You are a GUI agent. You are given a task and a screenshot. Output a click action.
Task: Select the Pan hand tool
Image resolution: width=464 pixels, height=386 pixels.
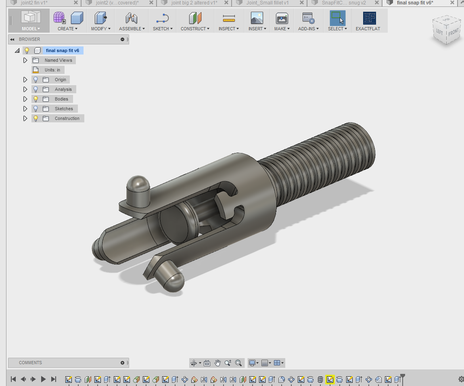pyautogui.click(x=217, y=363)
